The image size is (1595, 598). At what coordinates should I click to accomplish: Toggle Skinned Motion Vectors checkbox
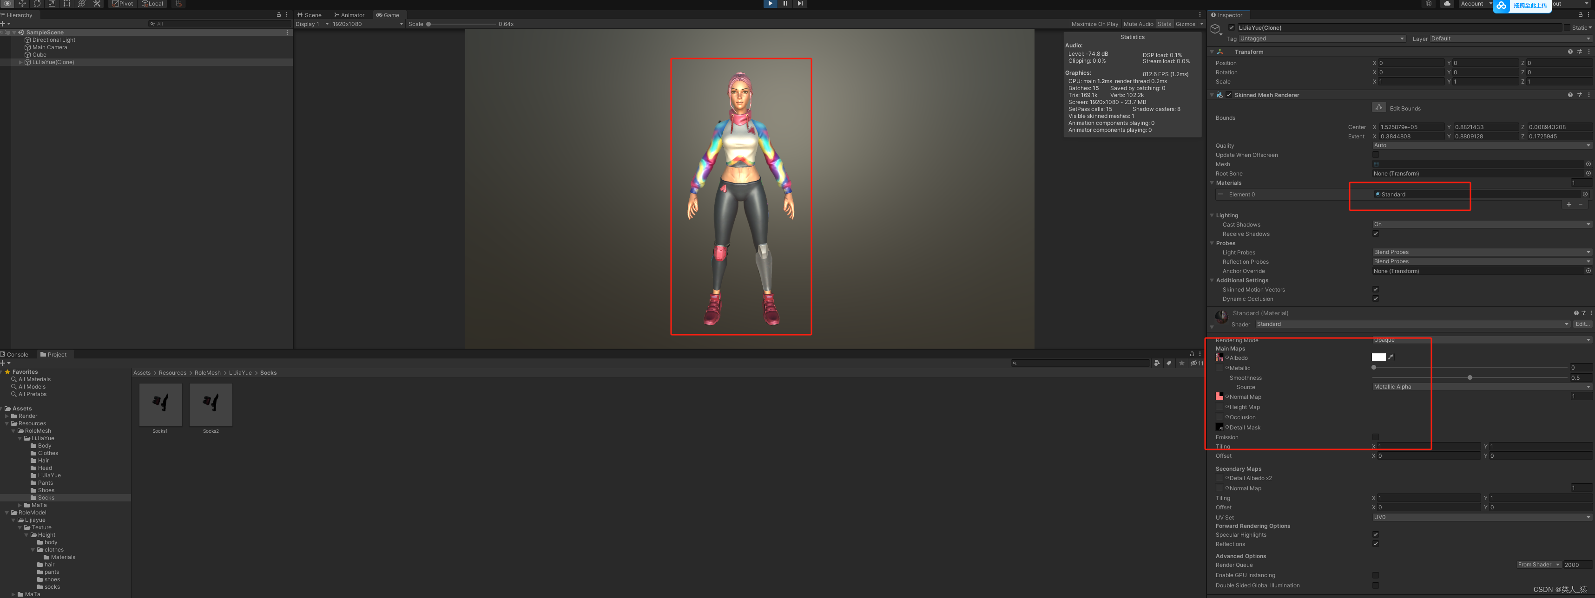click(x=1376, y=289)
